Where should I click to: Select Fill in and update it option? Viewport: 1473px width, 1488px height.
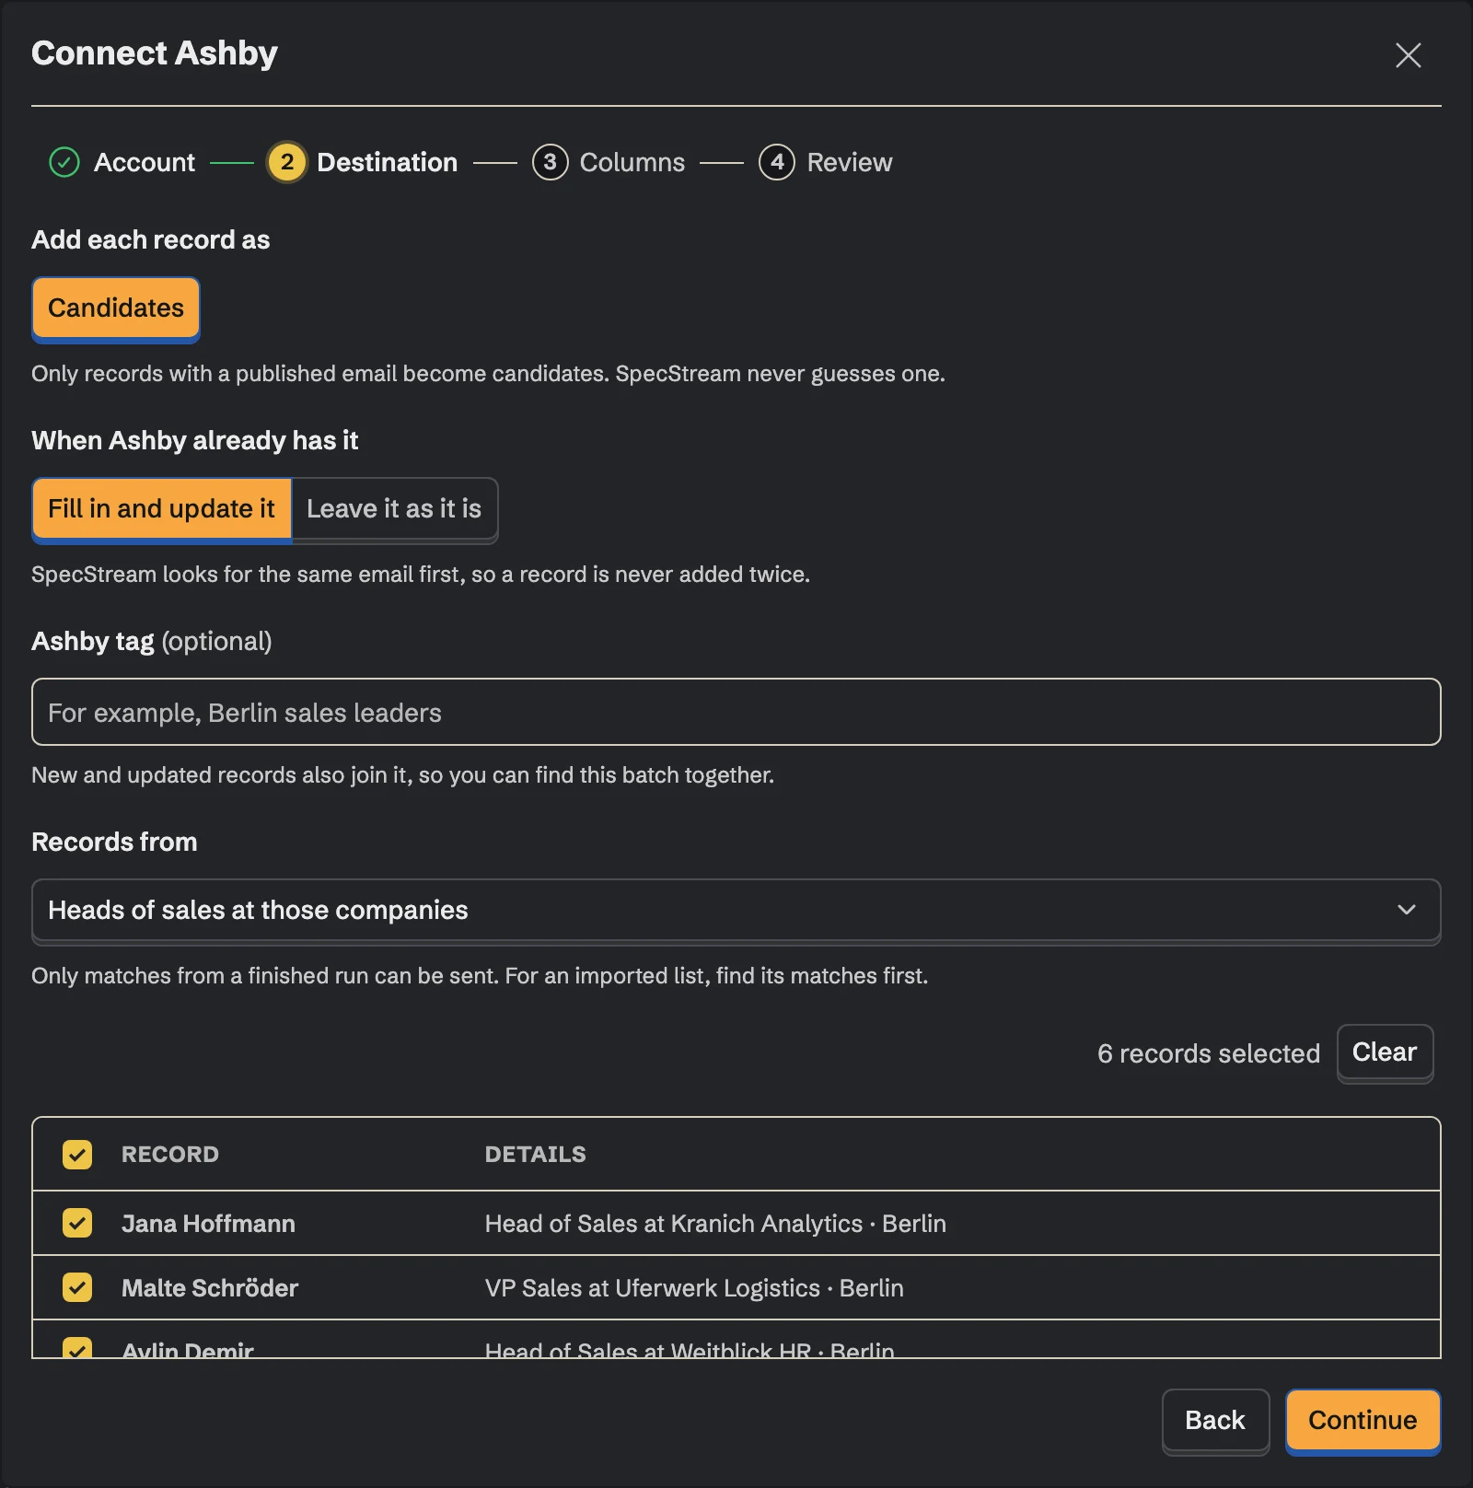[161, 508]
